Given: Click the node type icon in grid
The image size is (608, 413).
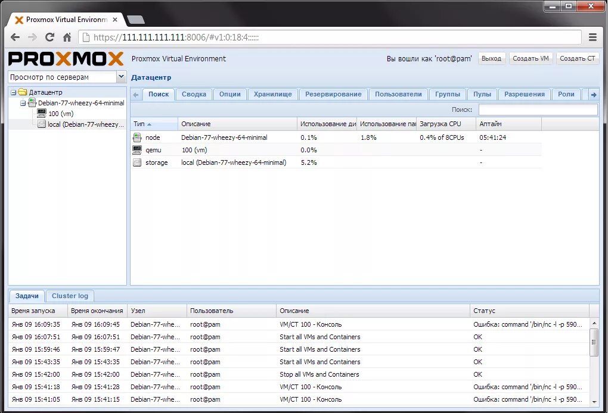Looking at the screenshot, I should coord(137,137).
